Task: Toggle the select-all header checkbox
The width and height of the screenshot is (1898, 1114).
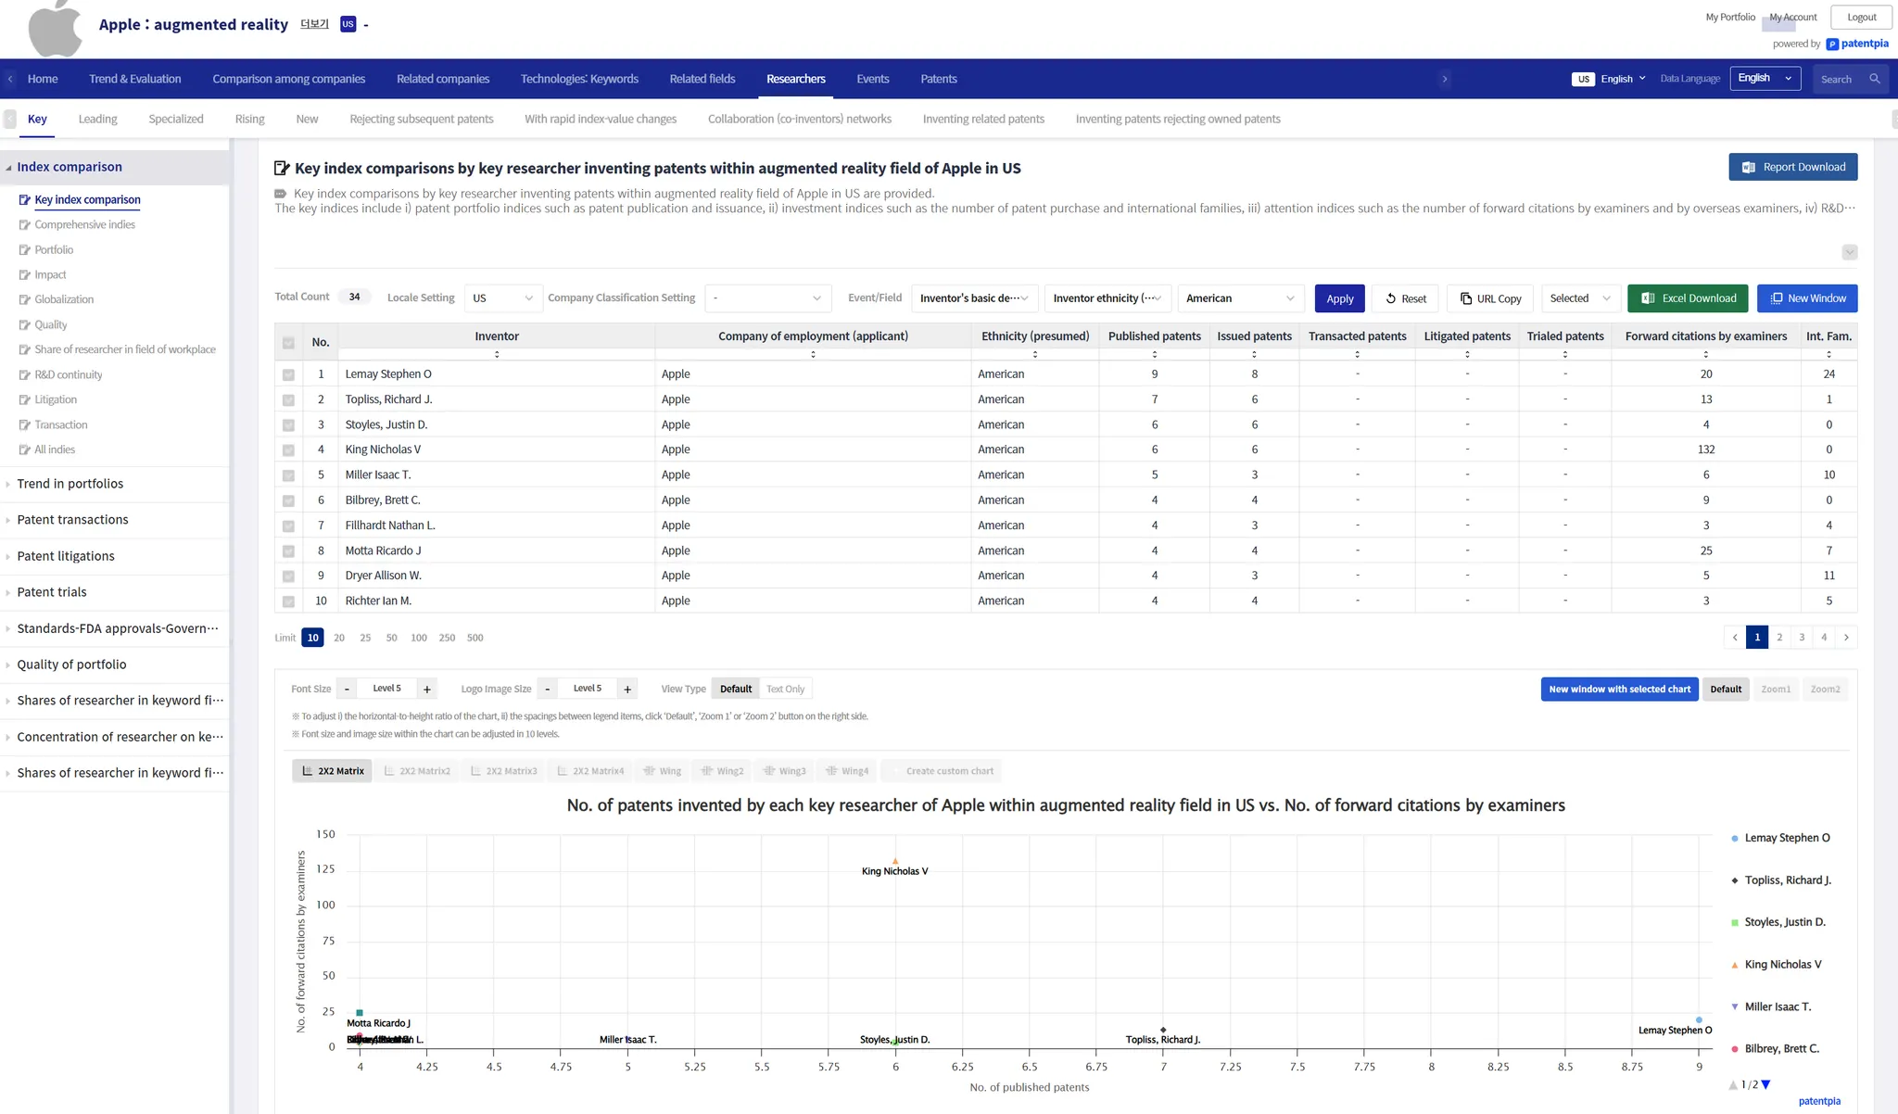Action: pos(288,343)
